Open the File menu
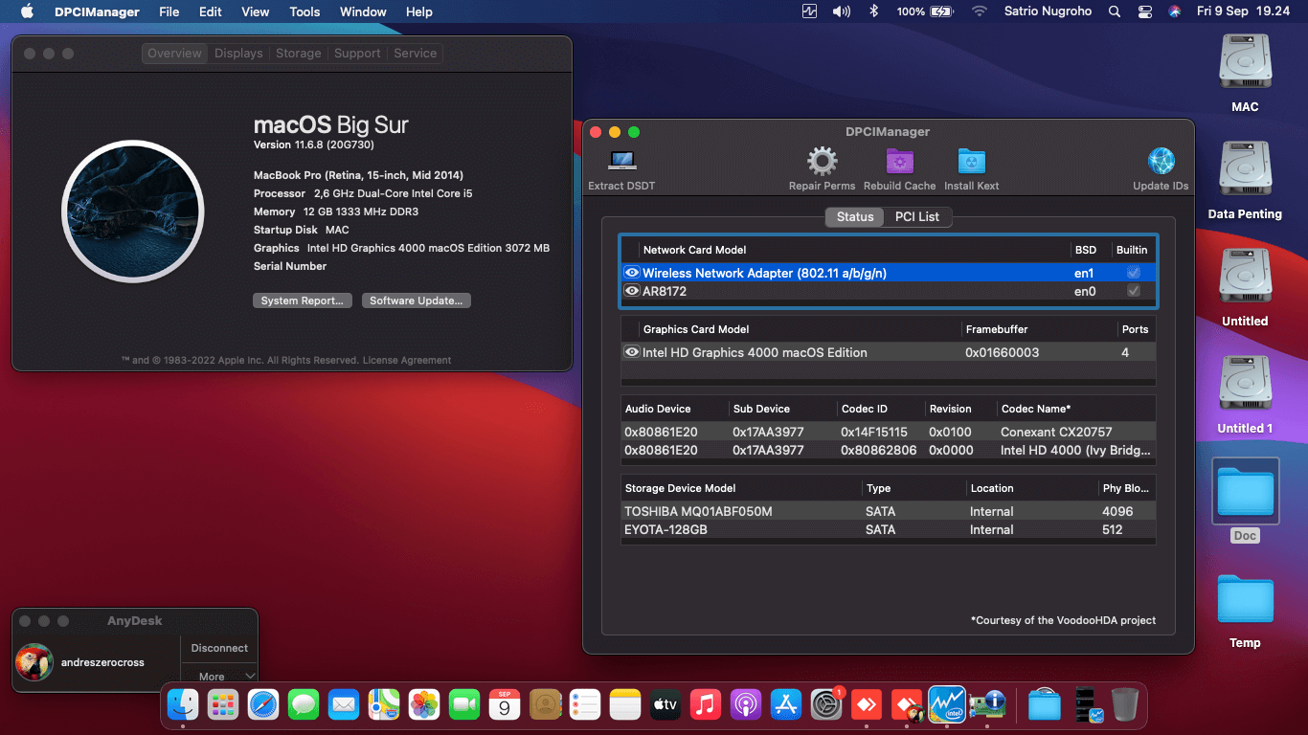Screen dimensions: 1308x735 point(169,11)
